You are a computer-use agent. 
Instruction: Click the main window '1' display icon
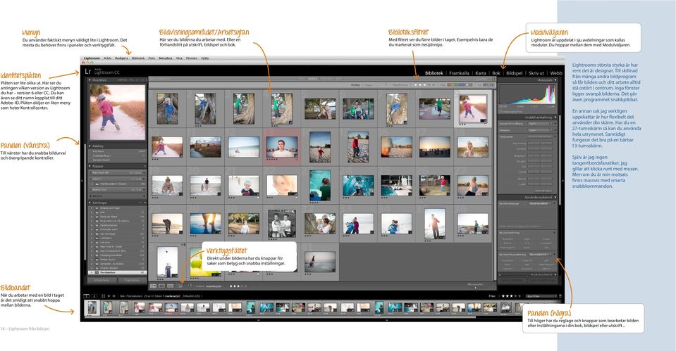tap(86, 296)
